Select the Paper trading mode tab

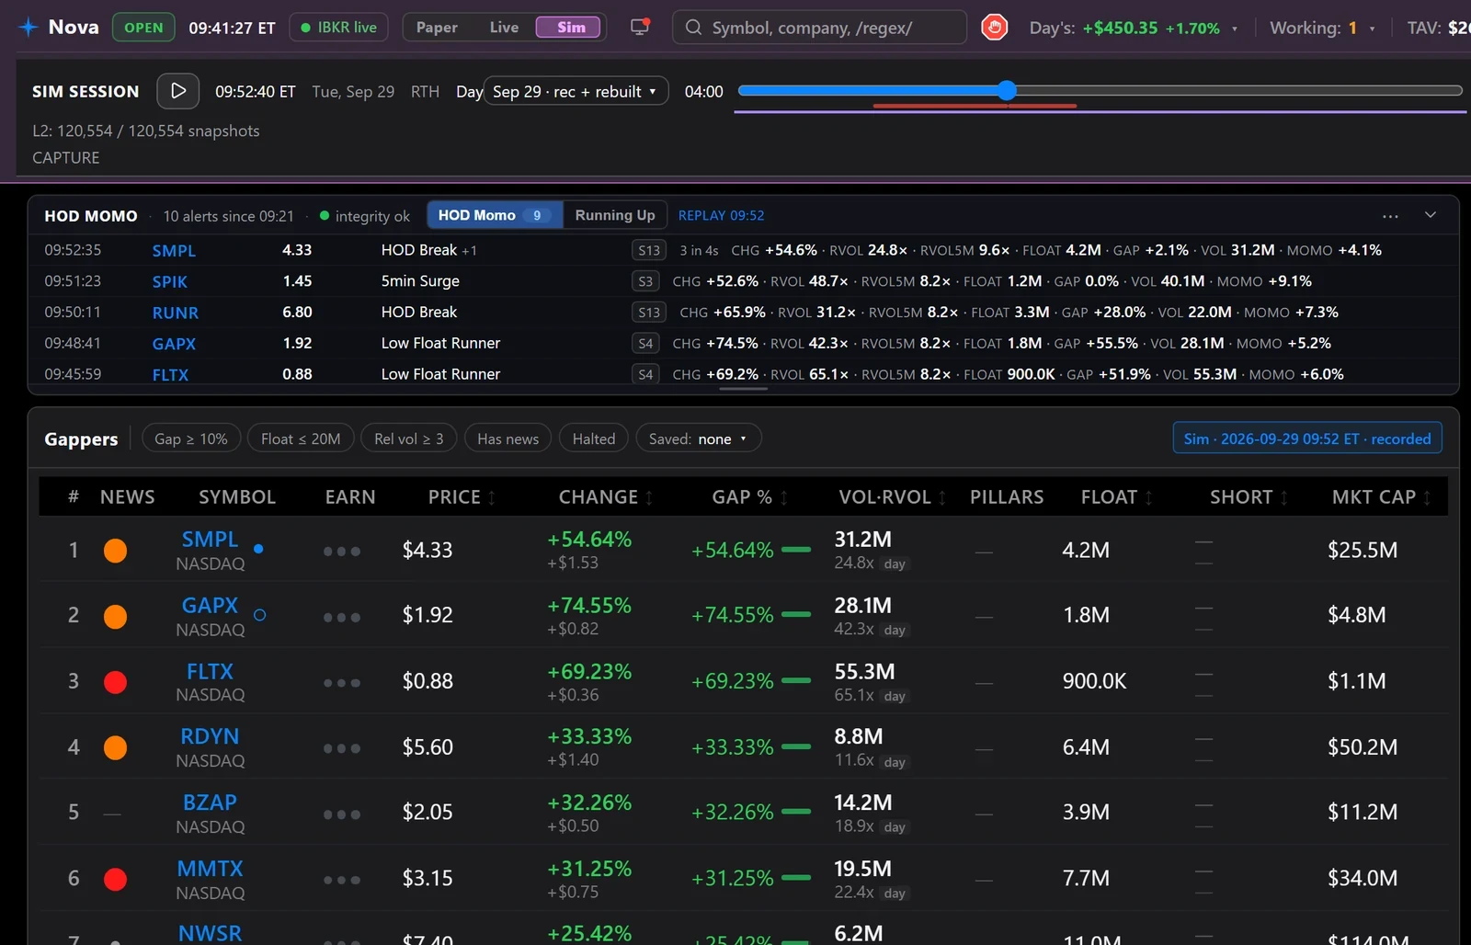point(437,28)
